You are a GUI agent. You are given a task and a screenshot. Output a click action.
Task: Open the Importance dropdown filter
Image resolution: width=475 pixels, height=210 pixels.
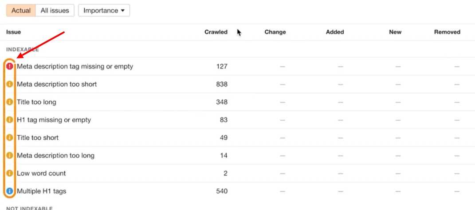104,11
